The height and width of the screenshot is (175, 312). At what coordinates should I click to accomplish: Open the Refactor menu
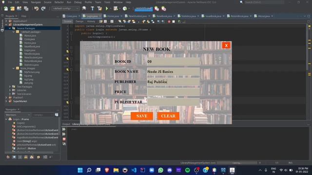(x=59, y=2)
